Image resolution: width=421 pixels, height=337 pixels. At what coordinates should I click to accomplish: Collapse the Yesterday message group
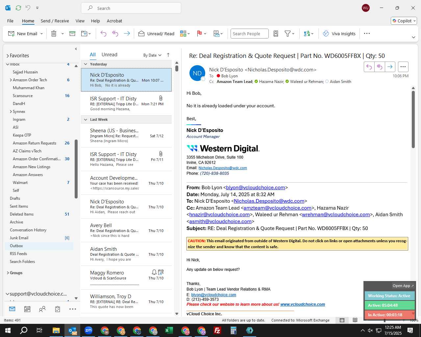click(x=86, y=64)
